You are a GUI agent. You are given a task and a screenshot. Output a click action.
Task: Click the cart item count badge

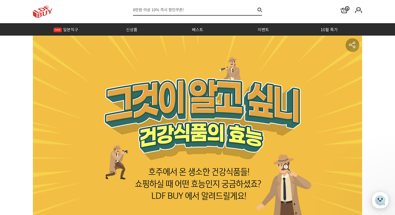[x=347, y=8]
